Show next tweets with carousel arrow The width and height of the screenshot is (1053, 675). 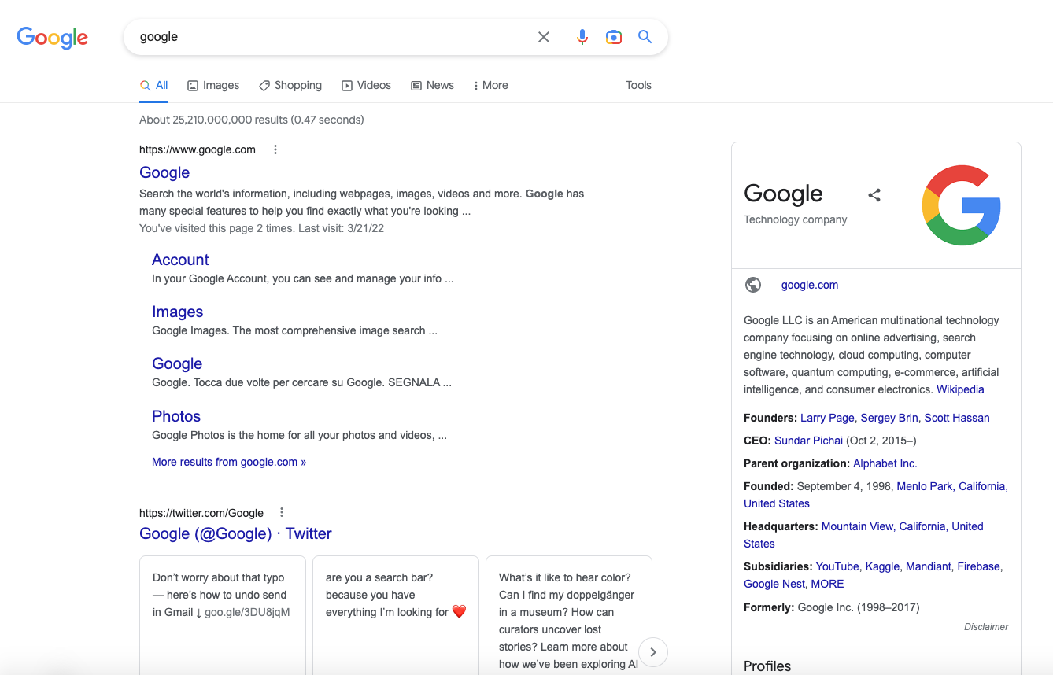[x=653, y=651]
